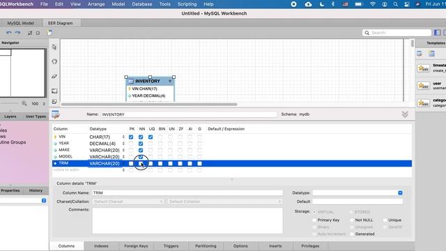Image resolution: width=446 pixels, height=251 pixels.
Task: Open datatype stepper for MAKE row
Action: pyautogui.click(x=123, y=151)
